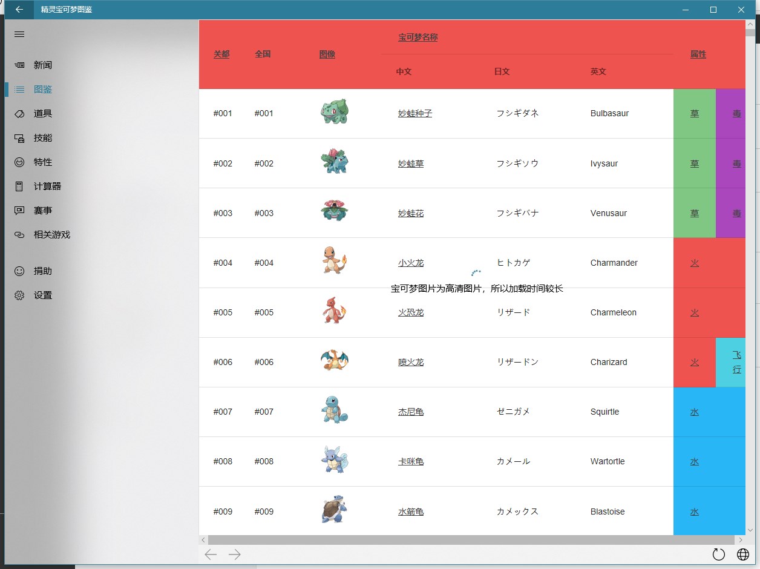The image size is (760, 569).
Task: Click the 特性 abilities icon
Action: coord(19,162)
